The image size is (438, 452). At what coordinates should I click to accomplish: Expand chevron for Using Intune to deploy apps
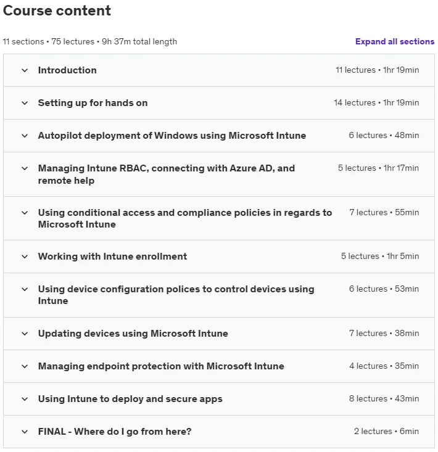25,399
